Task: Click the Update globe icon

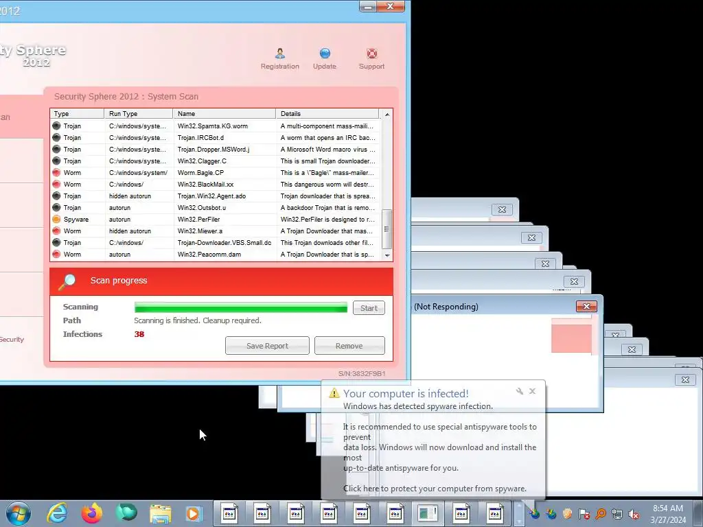Action: pos(325,54)
